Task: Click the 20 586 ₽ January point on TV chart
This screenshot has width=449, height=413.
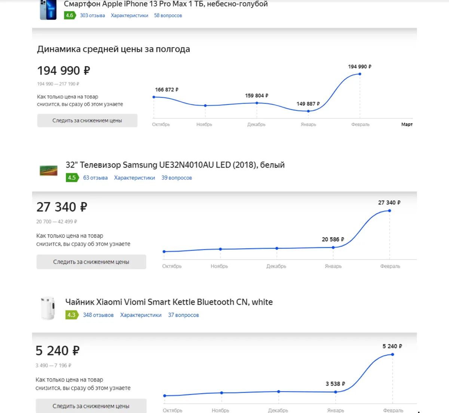Action: coord(333,247)
